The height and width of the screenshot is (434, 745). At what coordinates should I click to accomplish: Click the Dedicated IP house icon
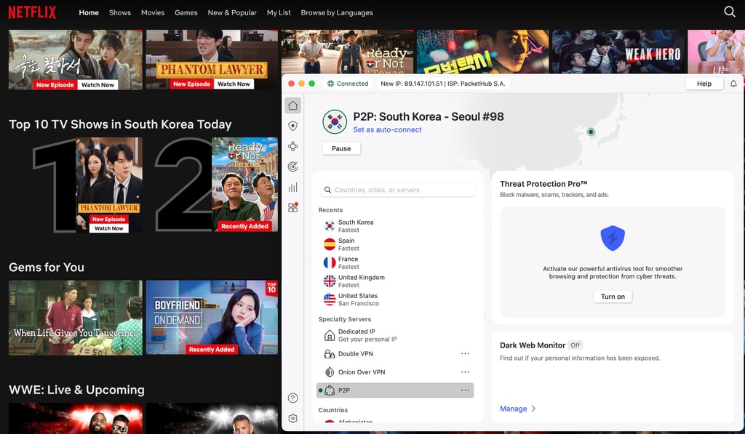330,335
